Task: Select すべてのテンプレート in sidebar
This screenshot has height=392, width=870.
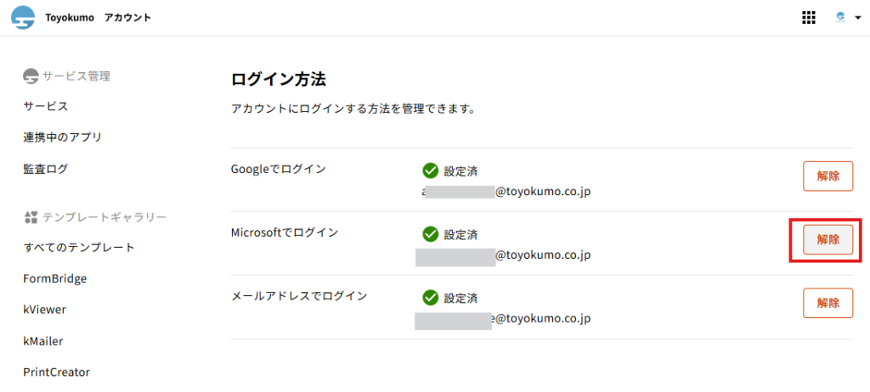Action: (x=79, y=247)
